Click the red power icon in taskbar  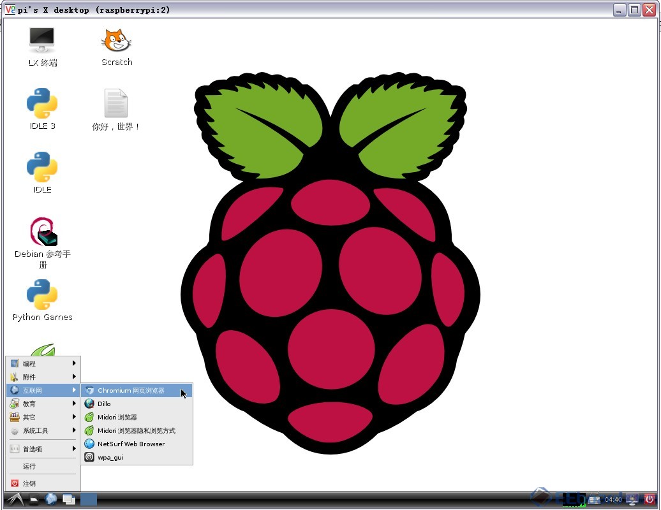pos(650,499)
